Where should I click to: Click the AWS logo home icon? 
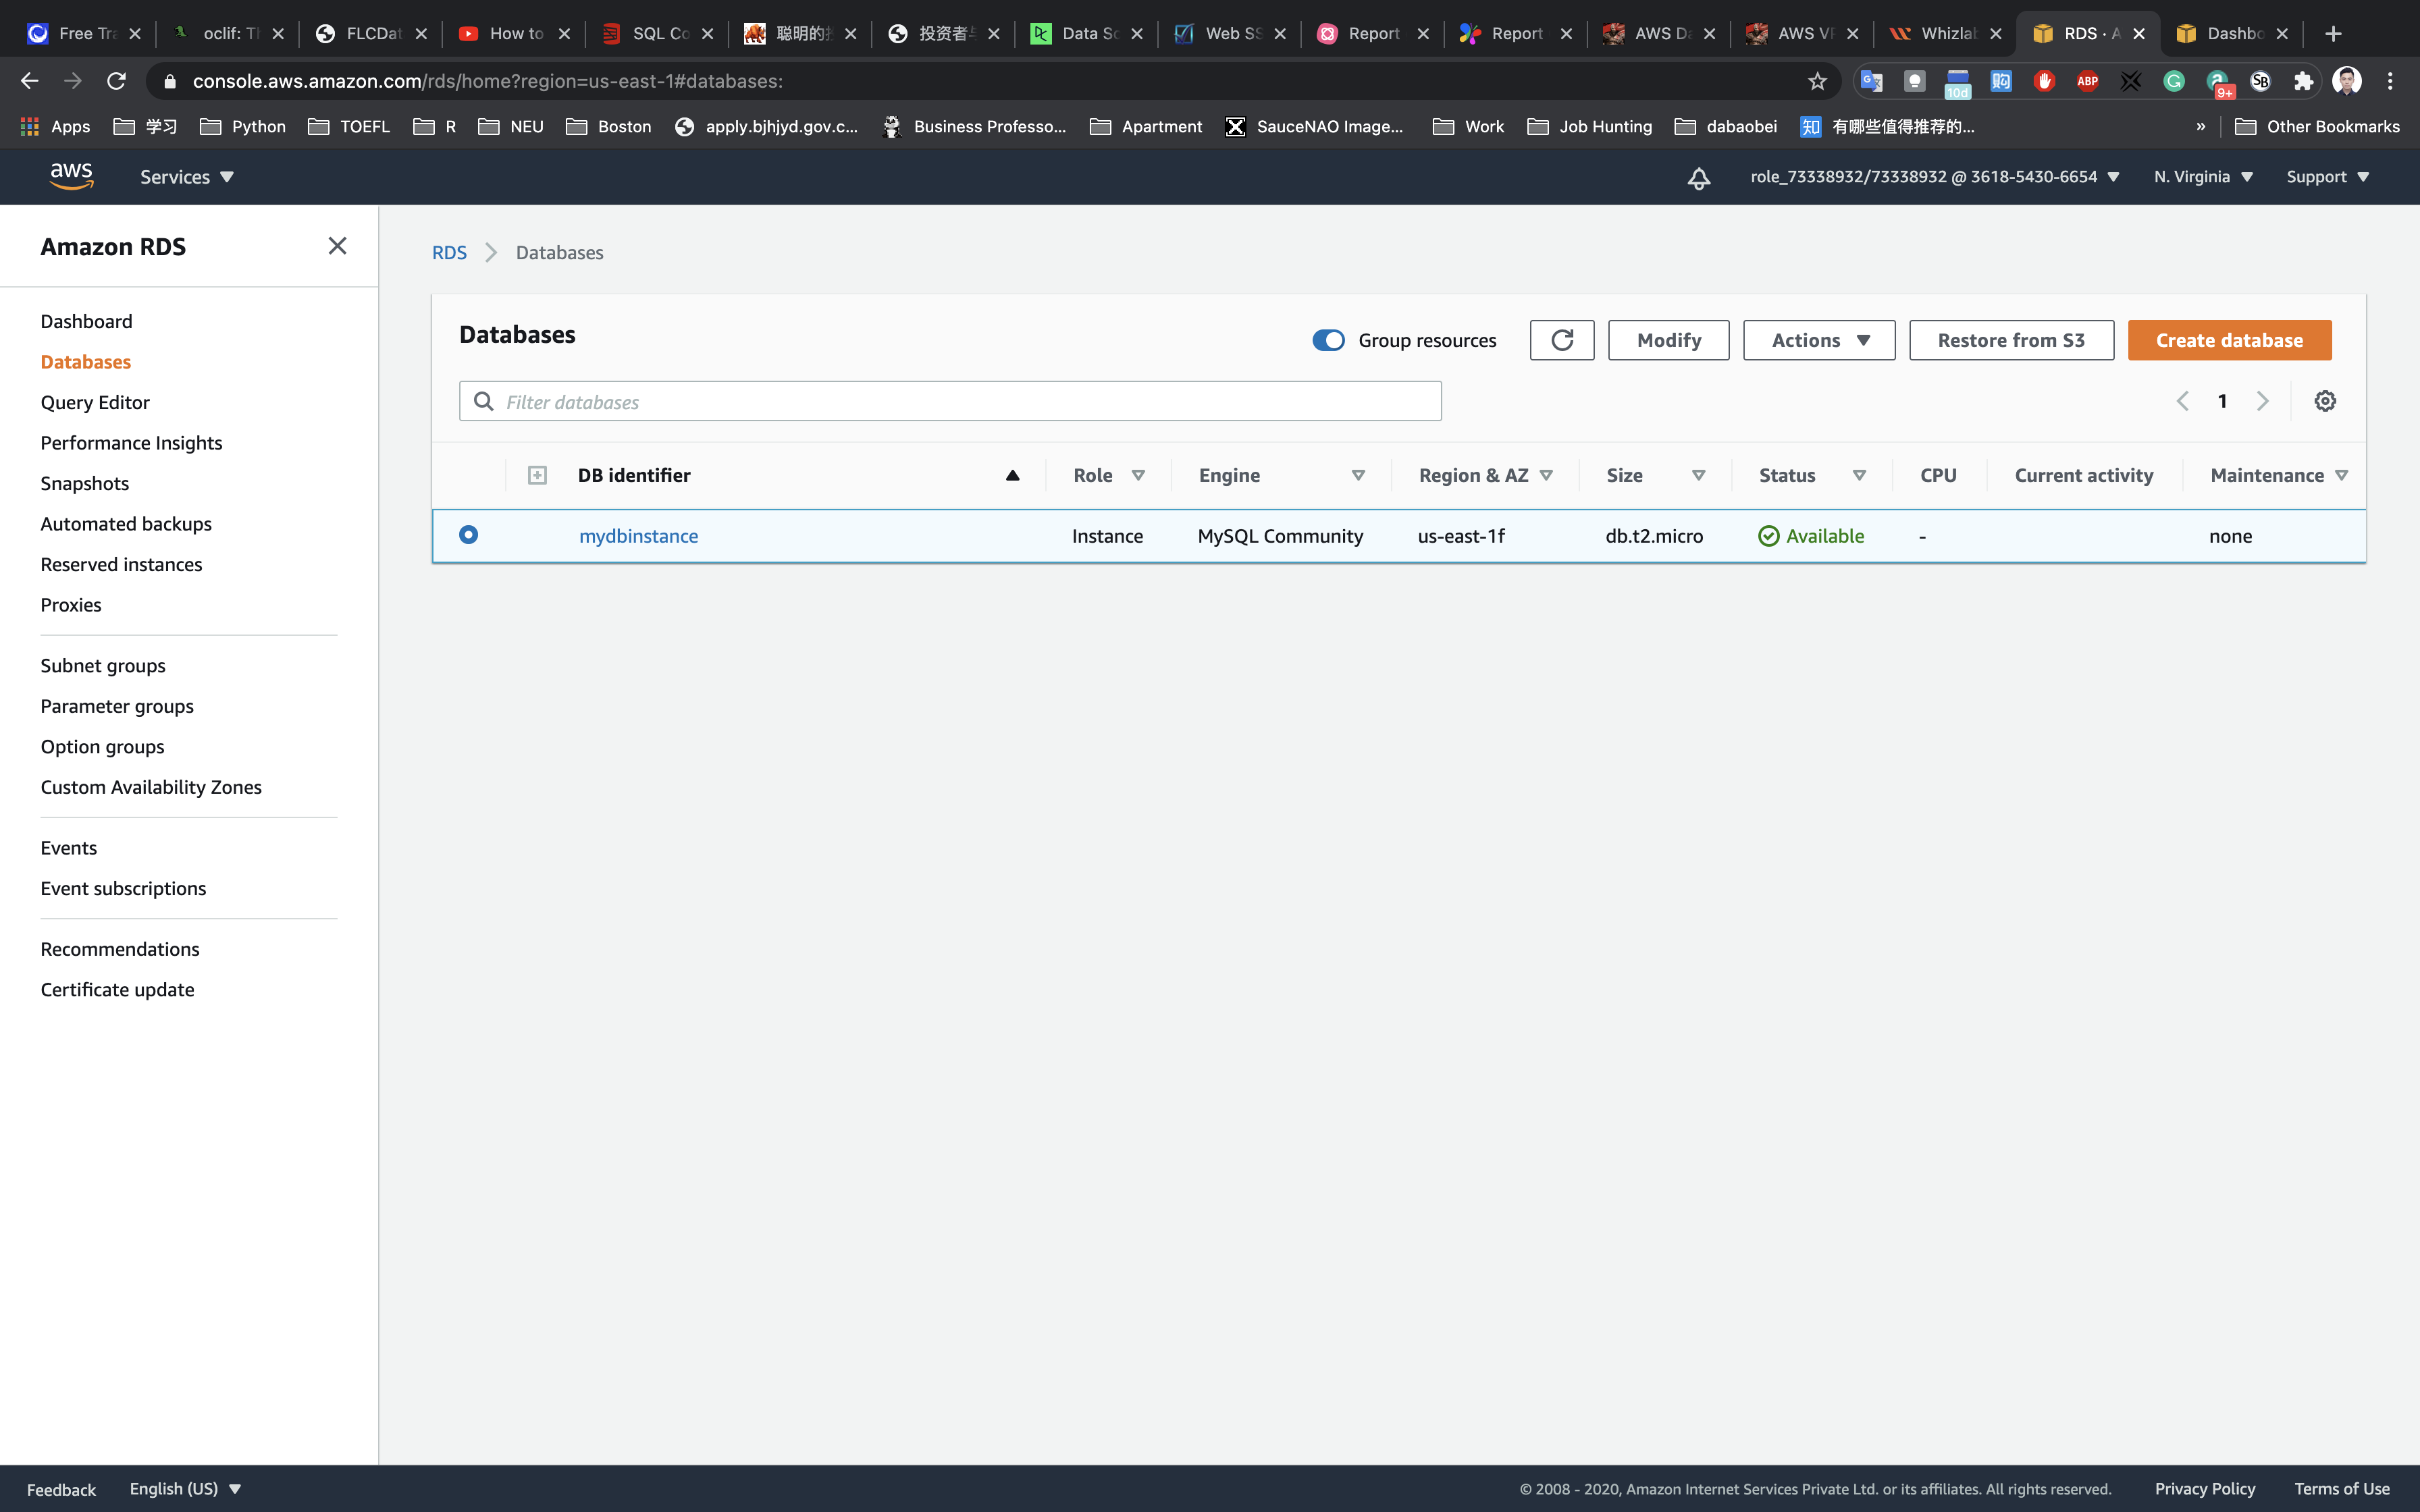click(71, 176)
